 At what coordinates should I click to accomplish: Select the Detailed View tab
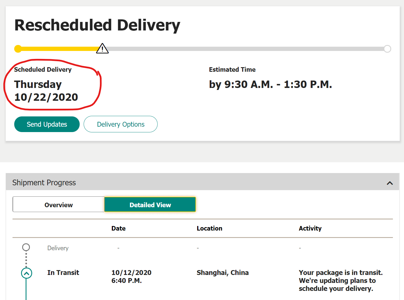pyautogui.click(x=150, y=204)
